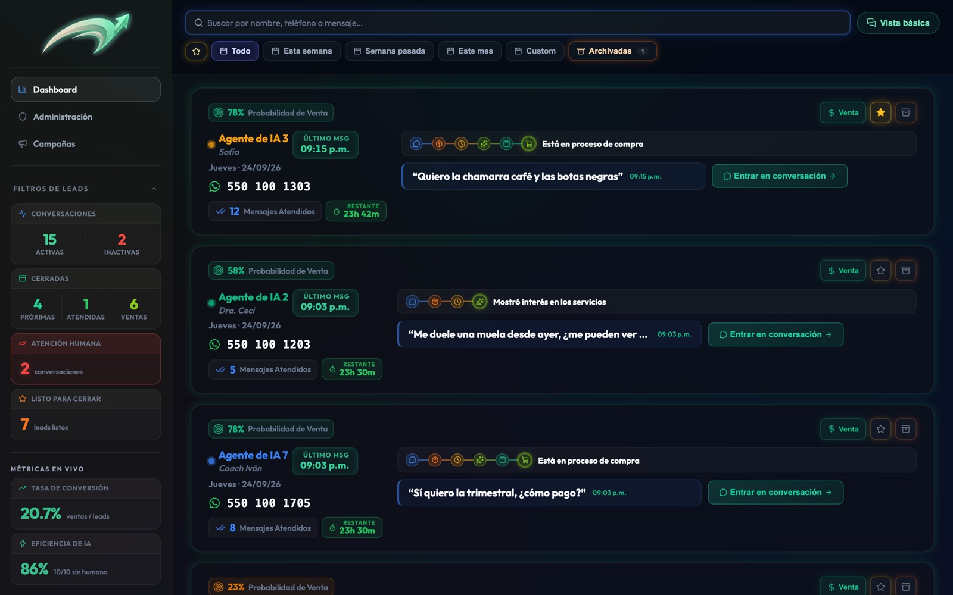The image size is (953, 595).
Task: Switch to Vista básica
Action: [x=898, y=23]
